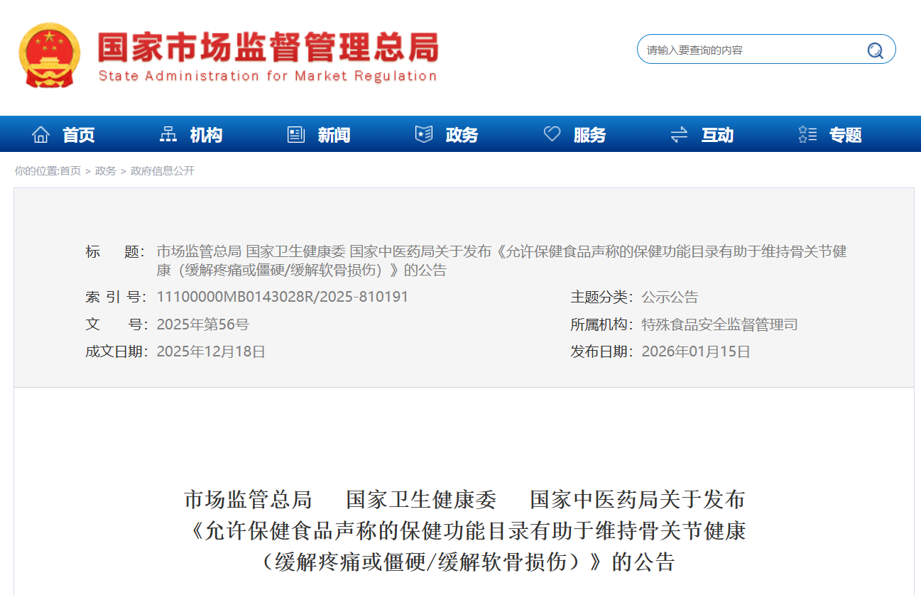Click the list icon beside 专题
This screenshot has width=921, height=595.
807,133
